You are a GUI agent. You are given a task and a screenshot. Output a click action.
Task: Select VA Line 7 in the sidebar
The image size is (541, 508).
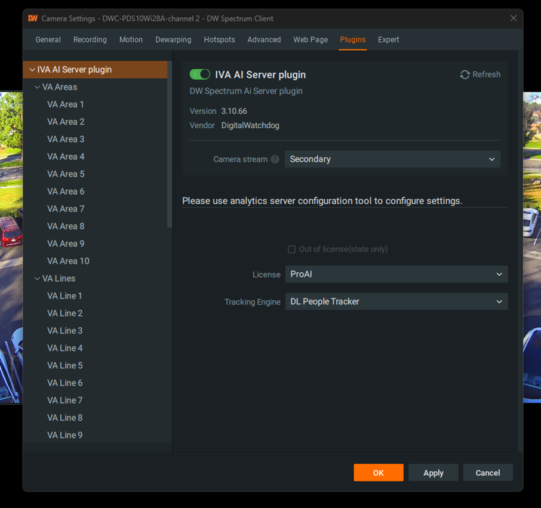coord(64,400)
